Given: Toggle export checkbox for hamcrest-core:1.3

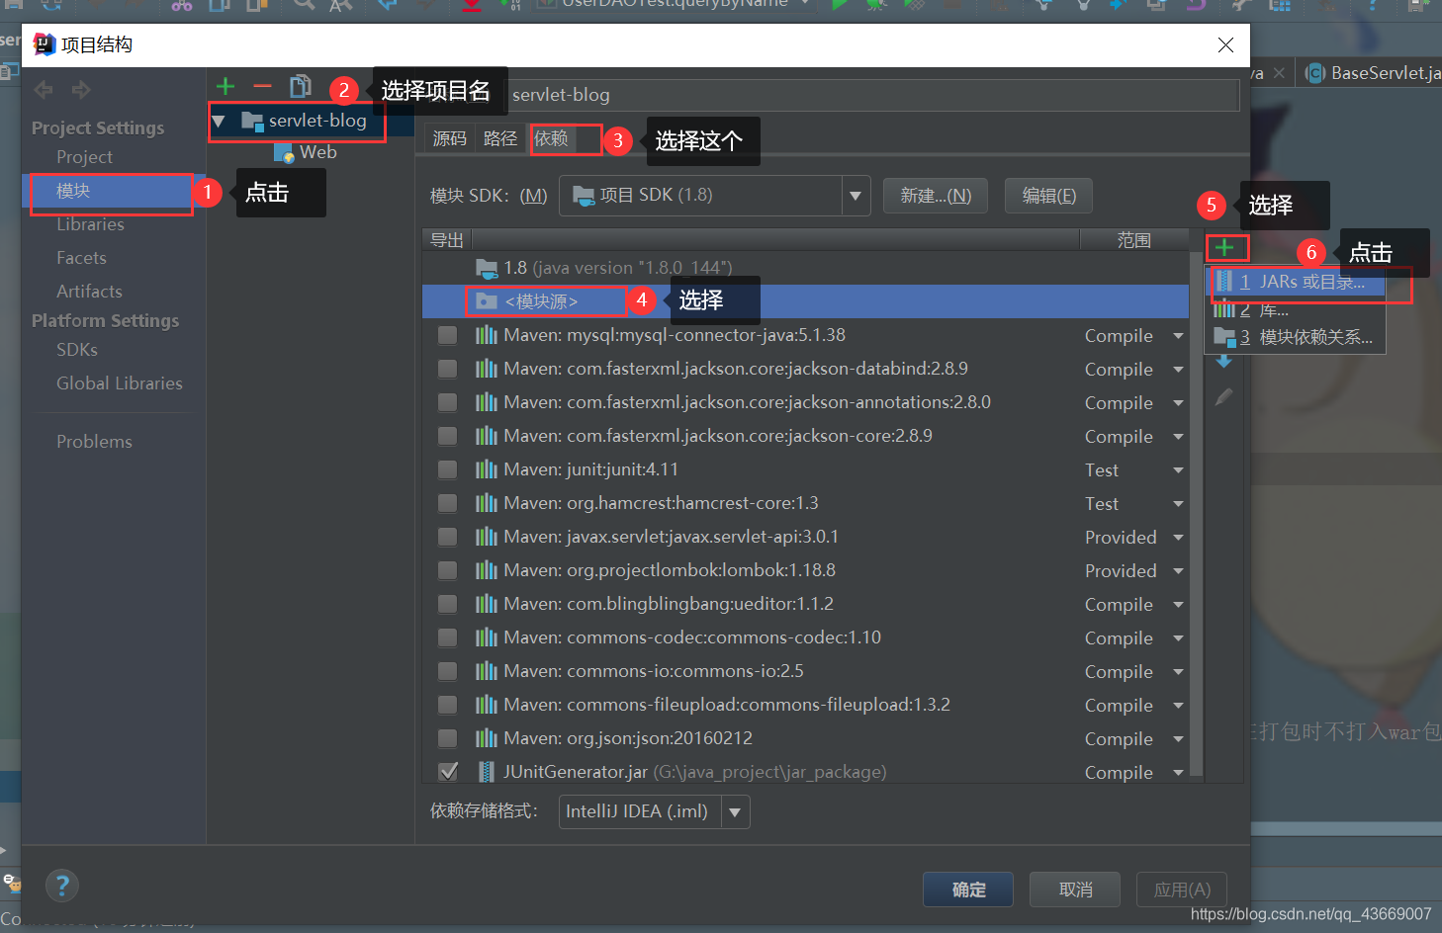Looking at the screenshot, I should coord(448,503).
